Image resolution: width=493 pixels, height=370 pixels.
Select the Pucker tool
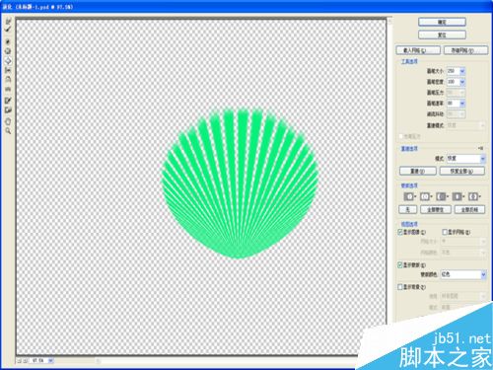pos(8,51)
